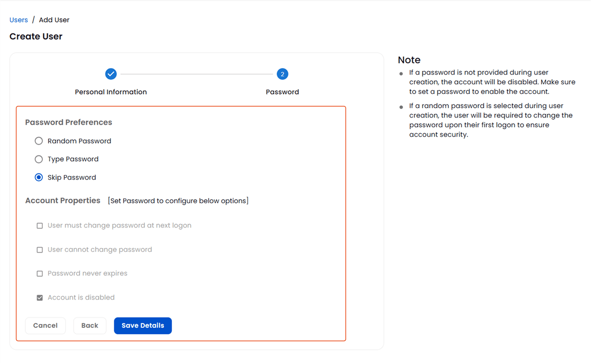Click 'Add User' in the breadcrumb trail
The image size is (591, 363).
(x=54, y=20)
